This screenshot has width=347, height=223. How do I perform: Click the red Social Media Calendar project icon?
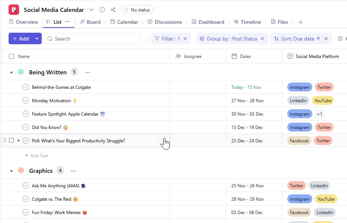(x=14, y=10)
